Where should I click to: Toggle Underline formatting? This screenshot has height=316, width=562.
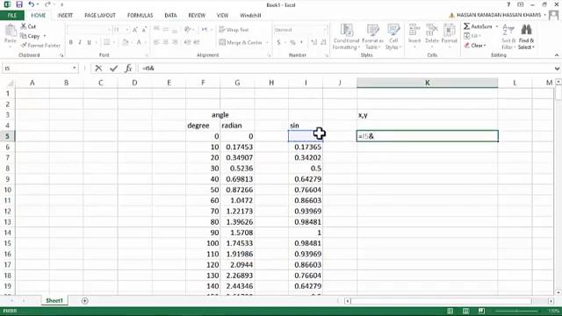tap(90, 42)
